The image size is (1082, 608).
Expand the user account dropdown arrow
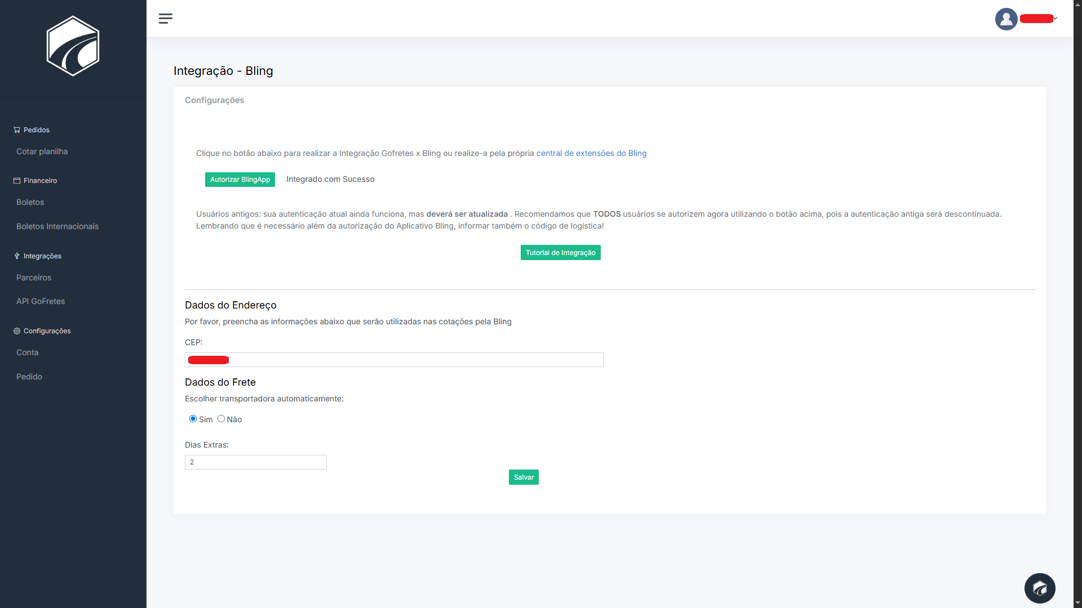1056,19
